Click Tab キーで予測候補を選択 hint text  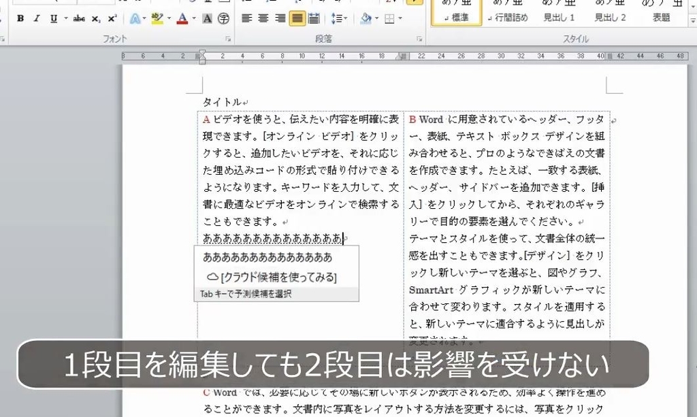245,294
